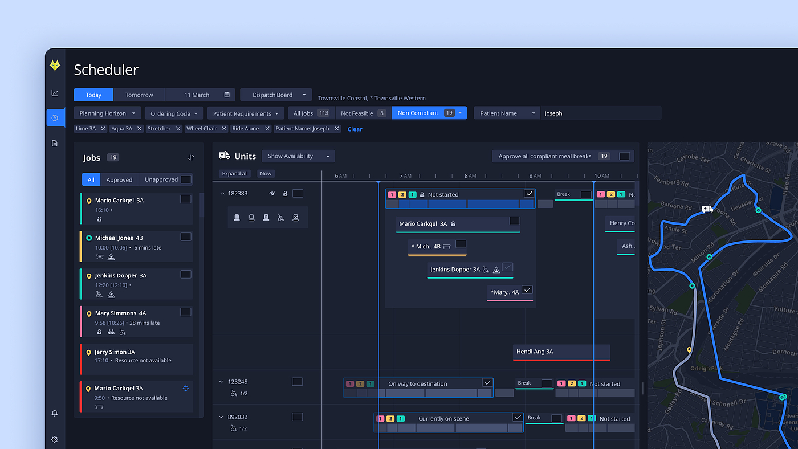This screenshot has width=798, height=449.
Task: Click the locate target icon on Mario Carkqel
Action: coord(185,389)
